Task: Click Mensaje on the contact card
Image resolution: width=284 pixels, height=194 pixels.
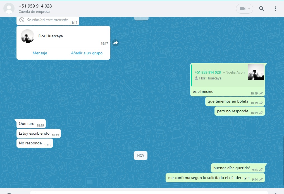Action: point(40,53)
